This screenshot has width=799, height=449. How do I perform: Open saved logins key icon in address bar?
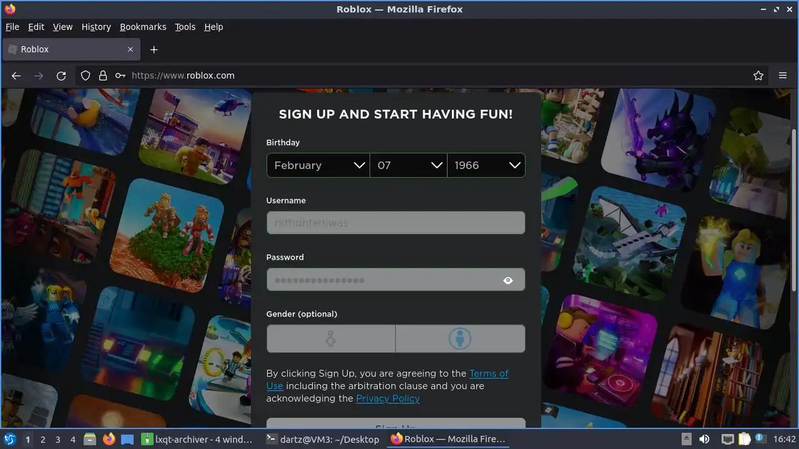pos(120,75)
